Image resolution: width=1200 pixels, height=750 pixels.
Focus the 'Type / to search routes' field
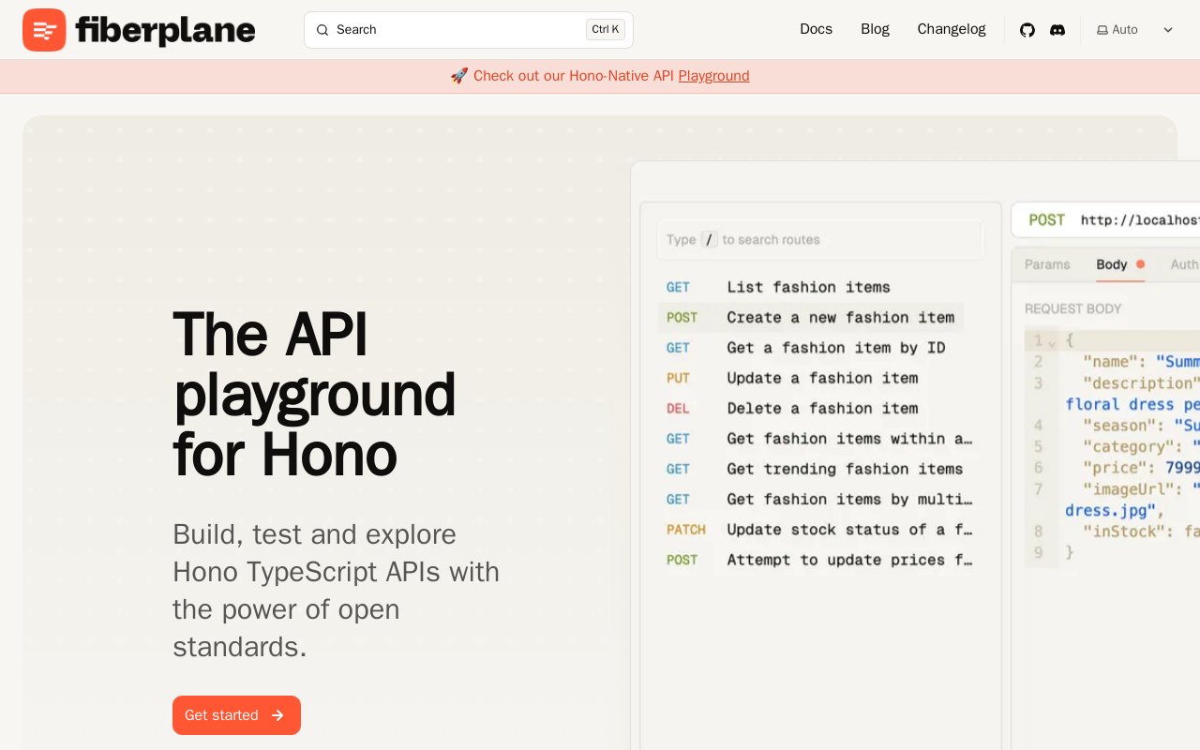tap(820, 240)
